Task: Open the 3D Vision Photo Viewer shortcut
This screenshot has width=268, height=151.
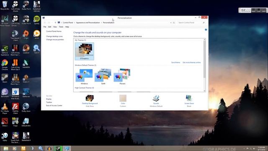Action: click(5, 21)
